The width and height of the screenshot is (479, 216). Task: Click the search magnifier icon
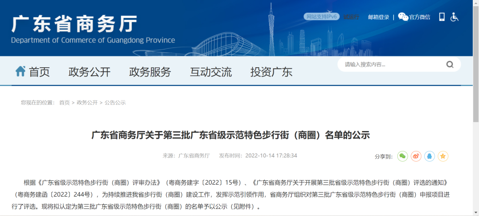pos(450,65)
